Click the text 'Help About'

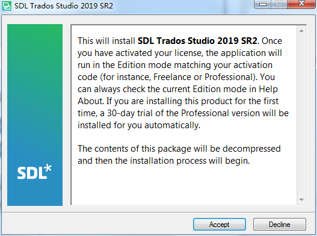177,95
